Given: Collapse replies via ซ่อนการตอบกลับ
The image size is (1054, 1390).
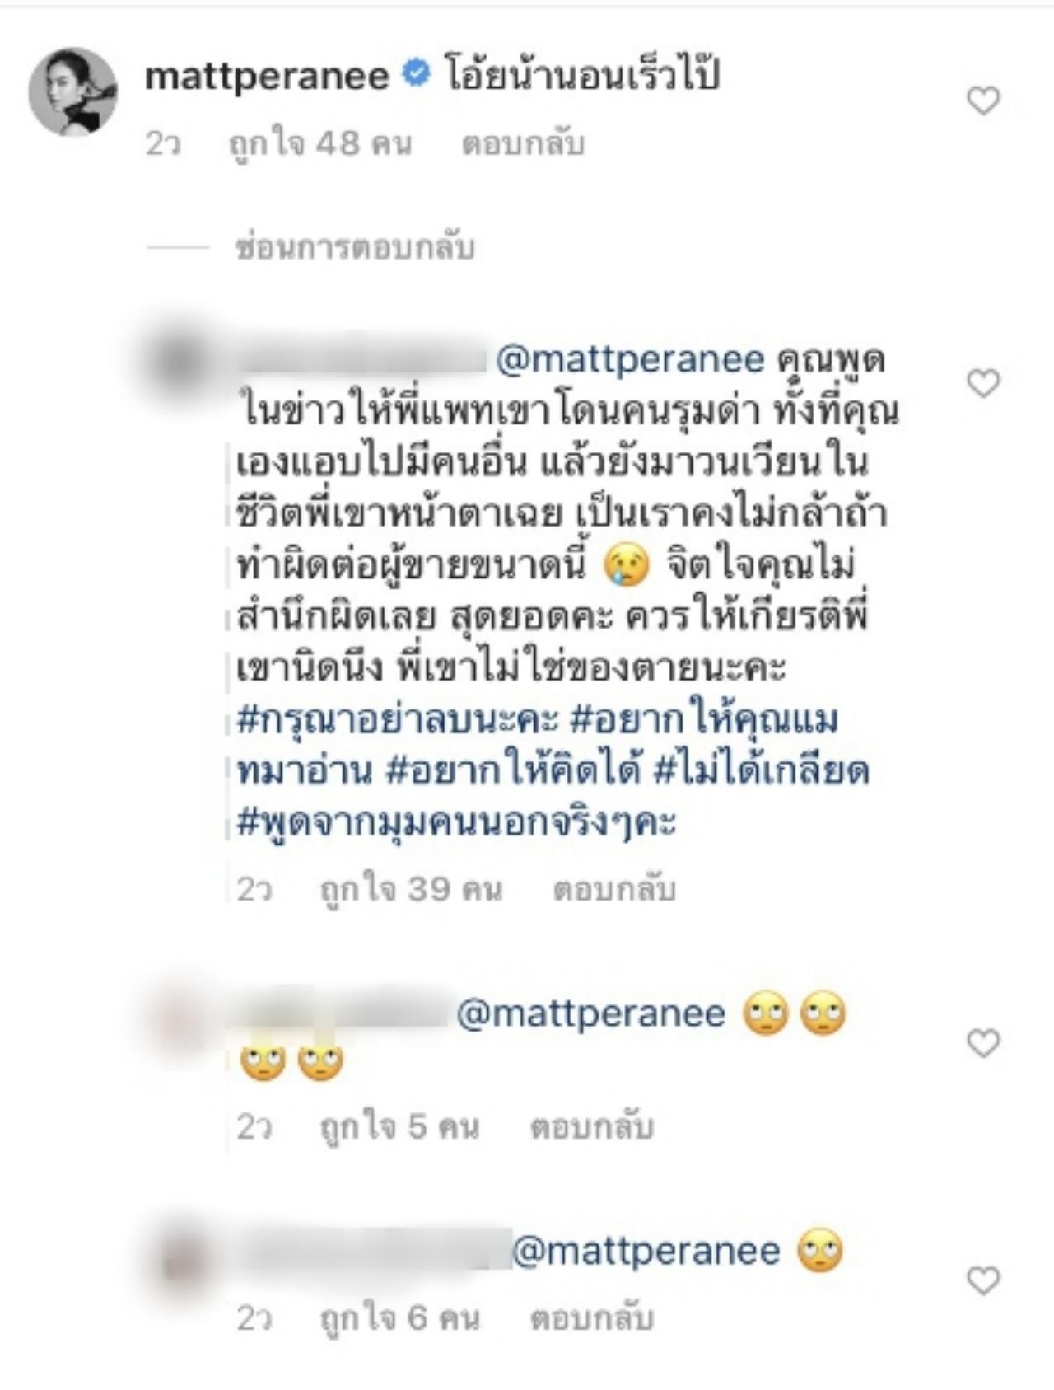Looking at the screenshot, I should coord(355,247).
